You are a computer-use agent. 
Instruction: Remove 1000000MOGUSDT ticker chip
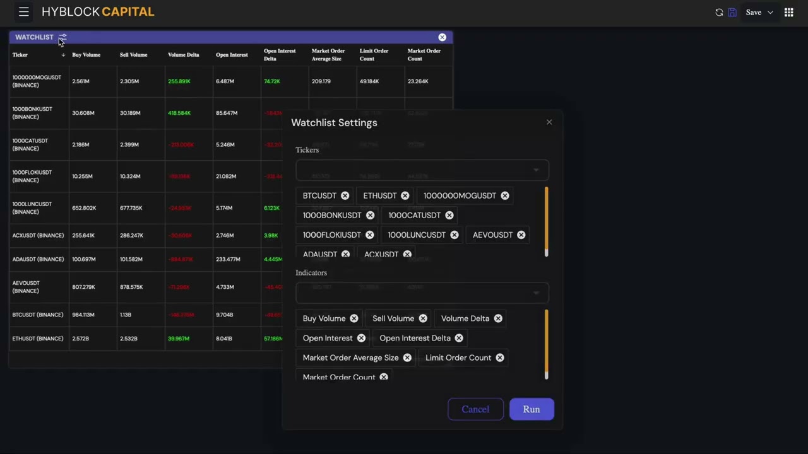click(504, 195)
